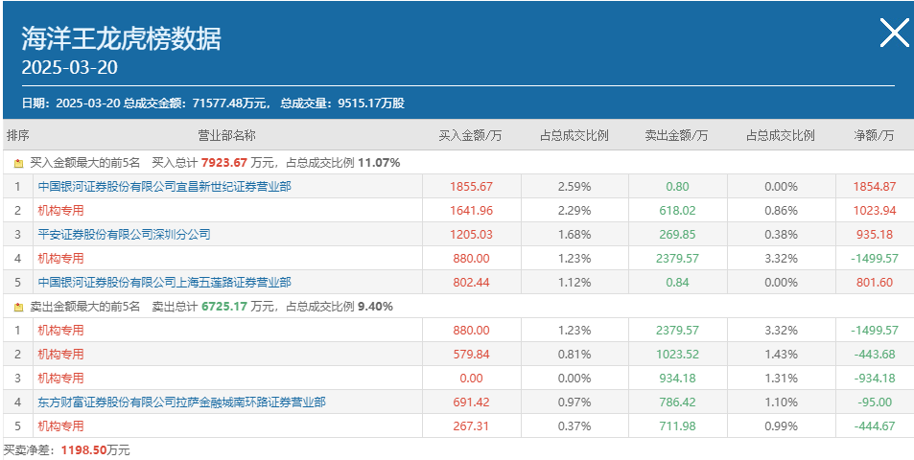Click 机构专用 in buy rank 4 row

[60, 259]
